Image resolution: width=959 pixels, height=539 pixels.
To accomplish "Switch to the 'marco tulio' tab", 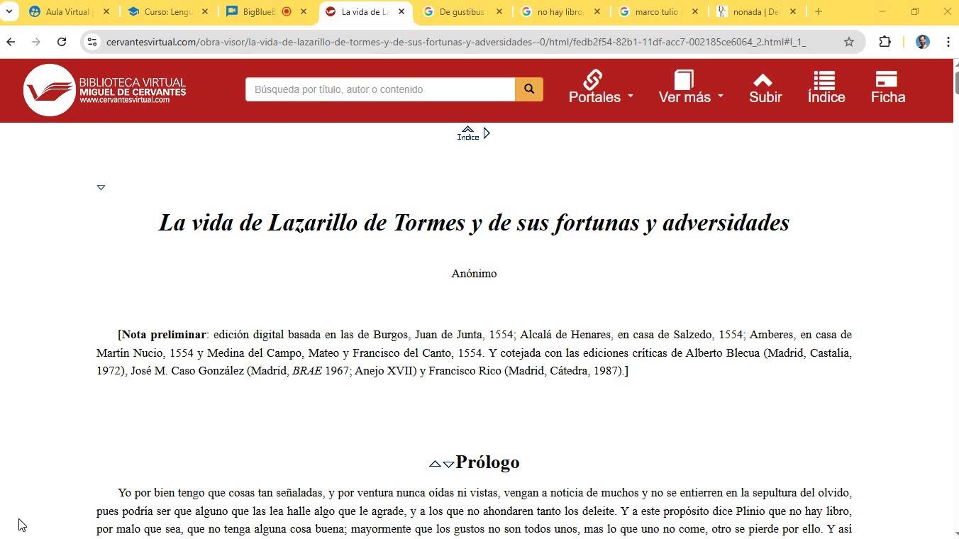I will click(657, 11).
